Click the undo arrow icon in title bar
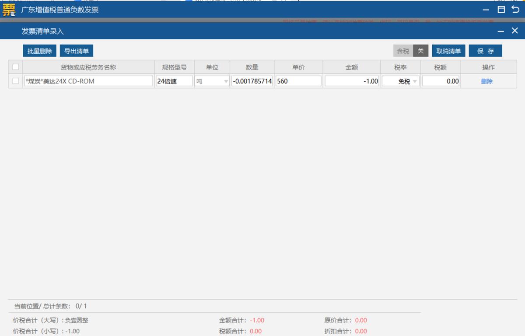Screen dimensions: 525x336 [x=516, y=9]
